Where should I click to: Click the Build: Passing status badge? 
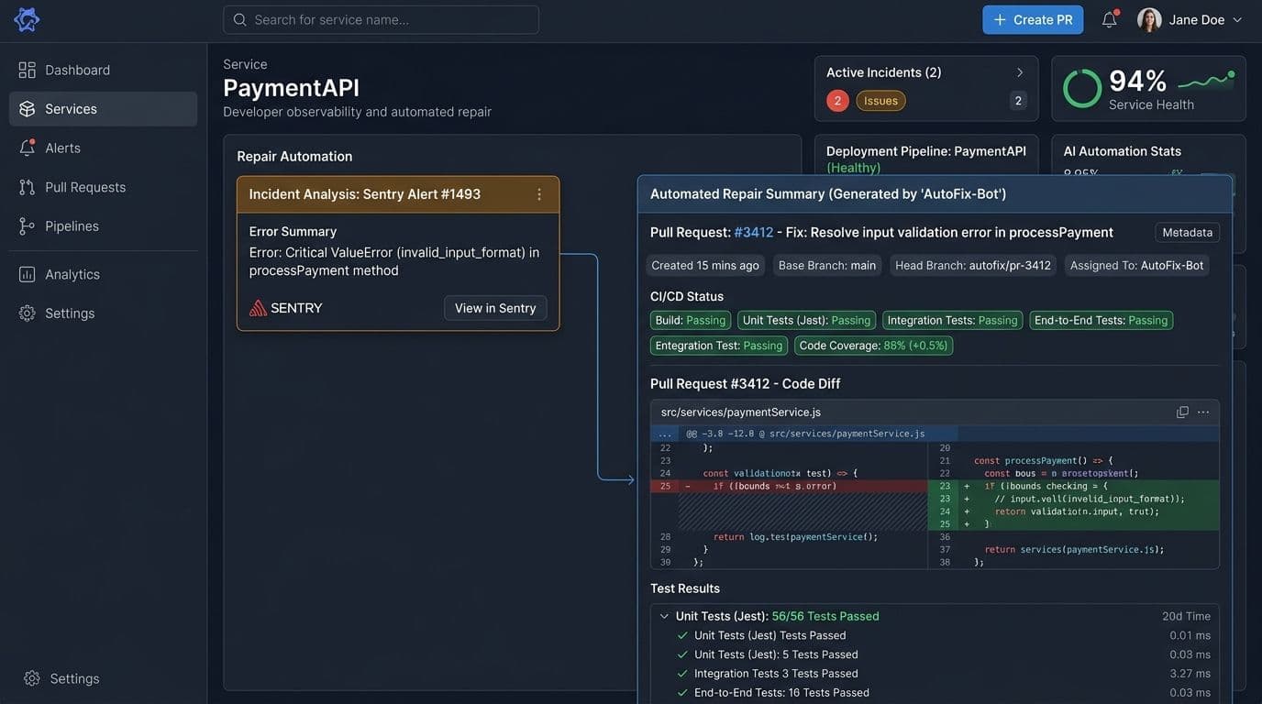(x=691, y=320)
